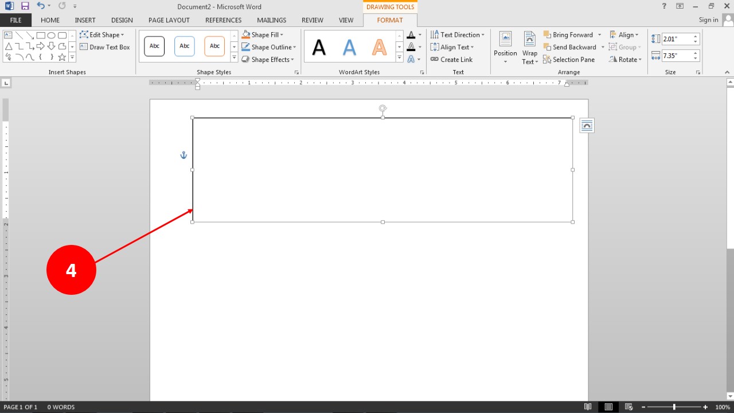Choose the Left Brace shape
734x413 pixels.
pyautogui.click(x=41, y=57)
